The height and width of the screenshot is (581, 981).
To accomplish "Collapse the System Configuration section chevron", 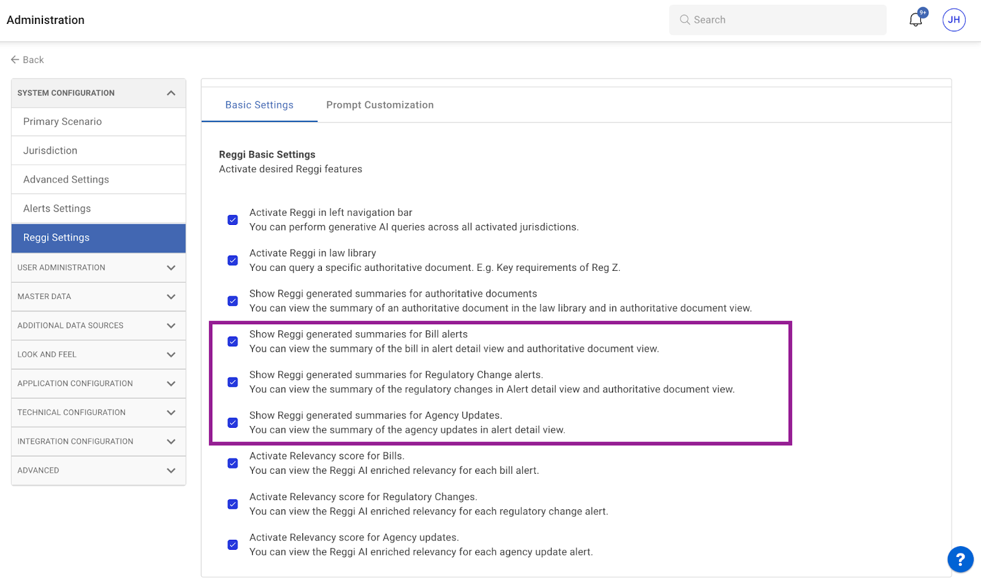I will pos(171,93).
